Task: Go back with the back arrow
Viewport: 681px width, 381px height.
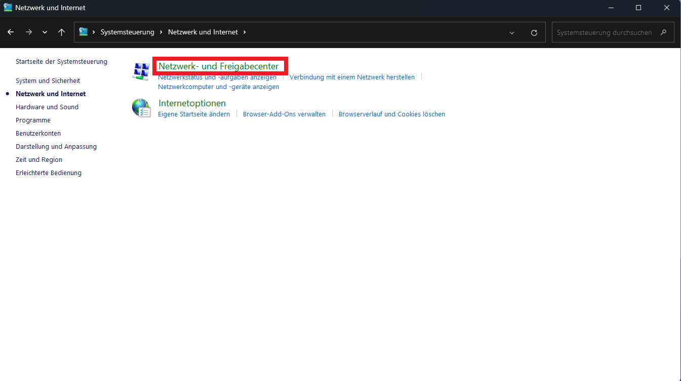Action: pyautogui.click(x=11, y=32)
